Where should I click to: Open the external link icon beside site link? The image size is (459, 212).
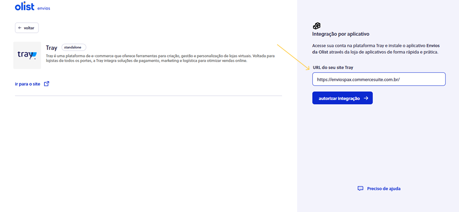[x=47, y=83]
